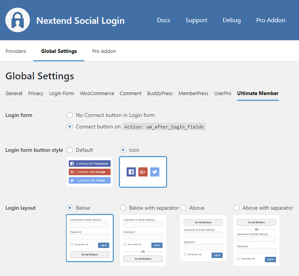Click the Nextend Social Login padlock logo
Screen dimensions: 299x276
click(x=18, y=20)
